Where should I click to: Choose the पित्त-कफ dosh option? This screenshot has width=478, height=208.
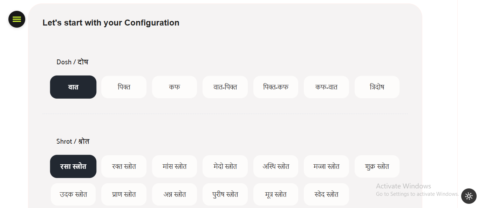tap(276, 87)
